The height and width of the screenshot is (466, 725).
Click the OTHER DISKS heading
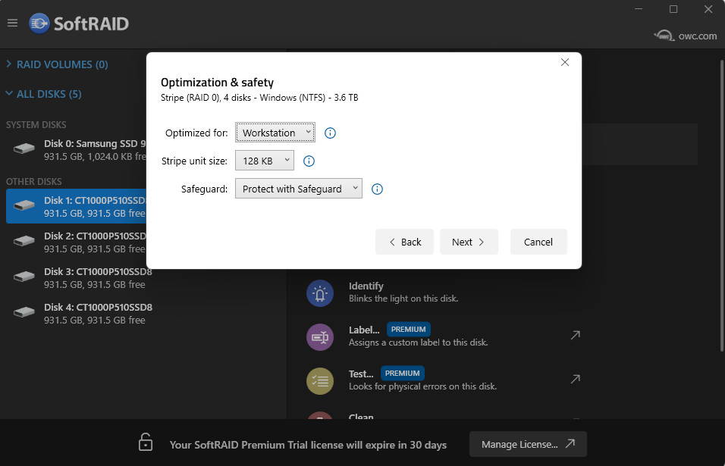point(34,182)
